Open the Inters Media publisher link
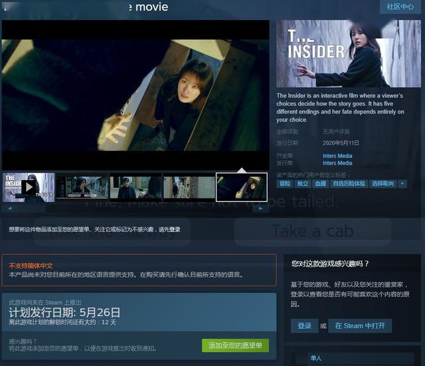The image size is (425, 366). 337,163
